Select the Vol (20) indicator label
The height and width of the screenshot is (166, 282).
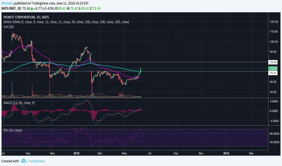tap(9, 27)
